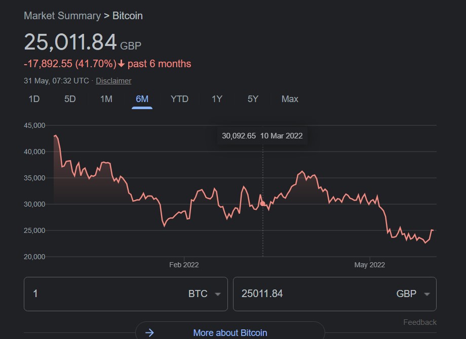Show the YTD chart range

point(179,99)
